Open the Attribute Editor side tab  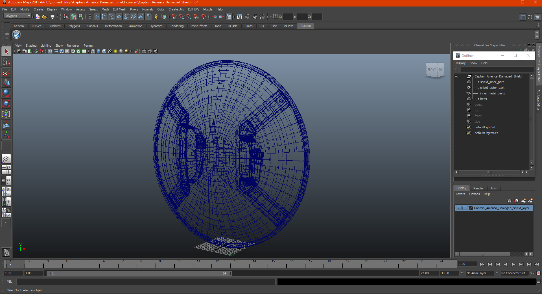pyautogui.click(x=539, y=100)
